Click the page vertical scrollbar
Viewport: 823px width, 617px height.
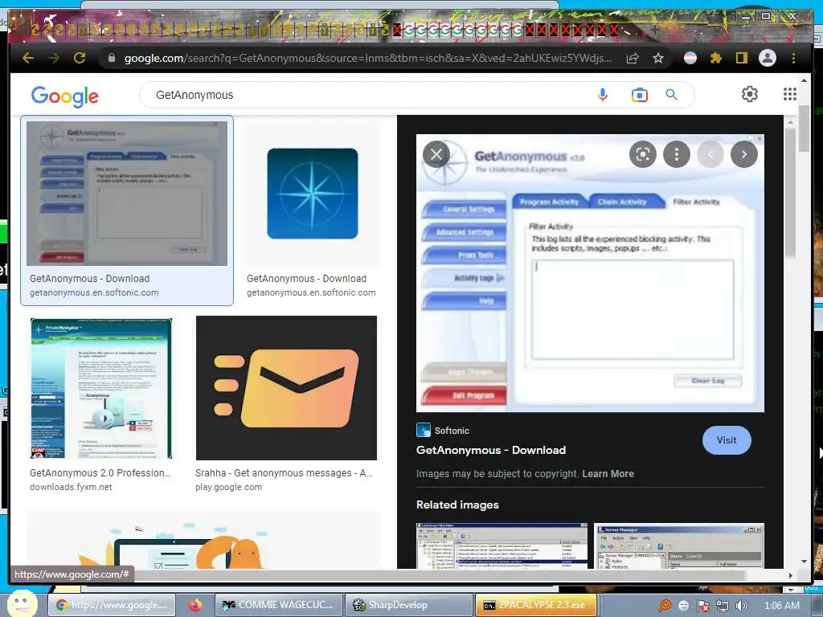pos(804,129)
